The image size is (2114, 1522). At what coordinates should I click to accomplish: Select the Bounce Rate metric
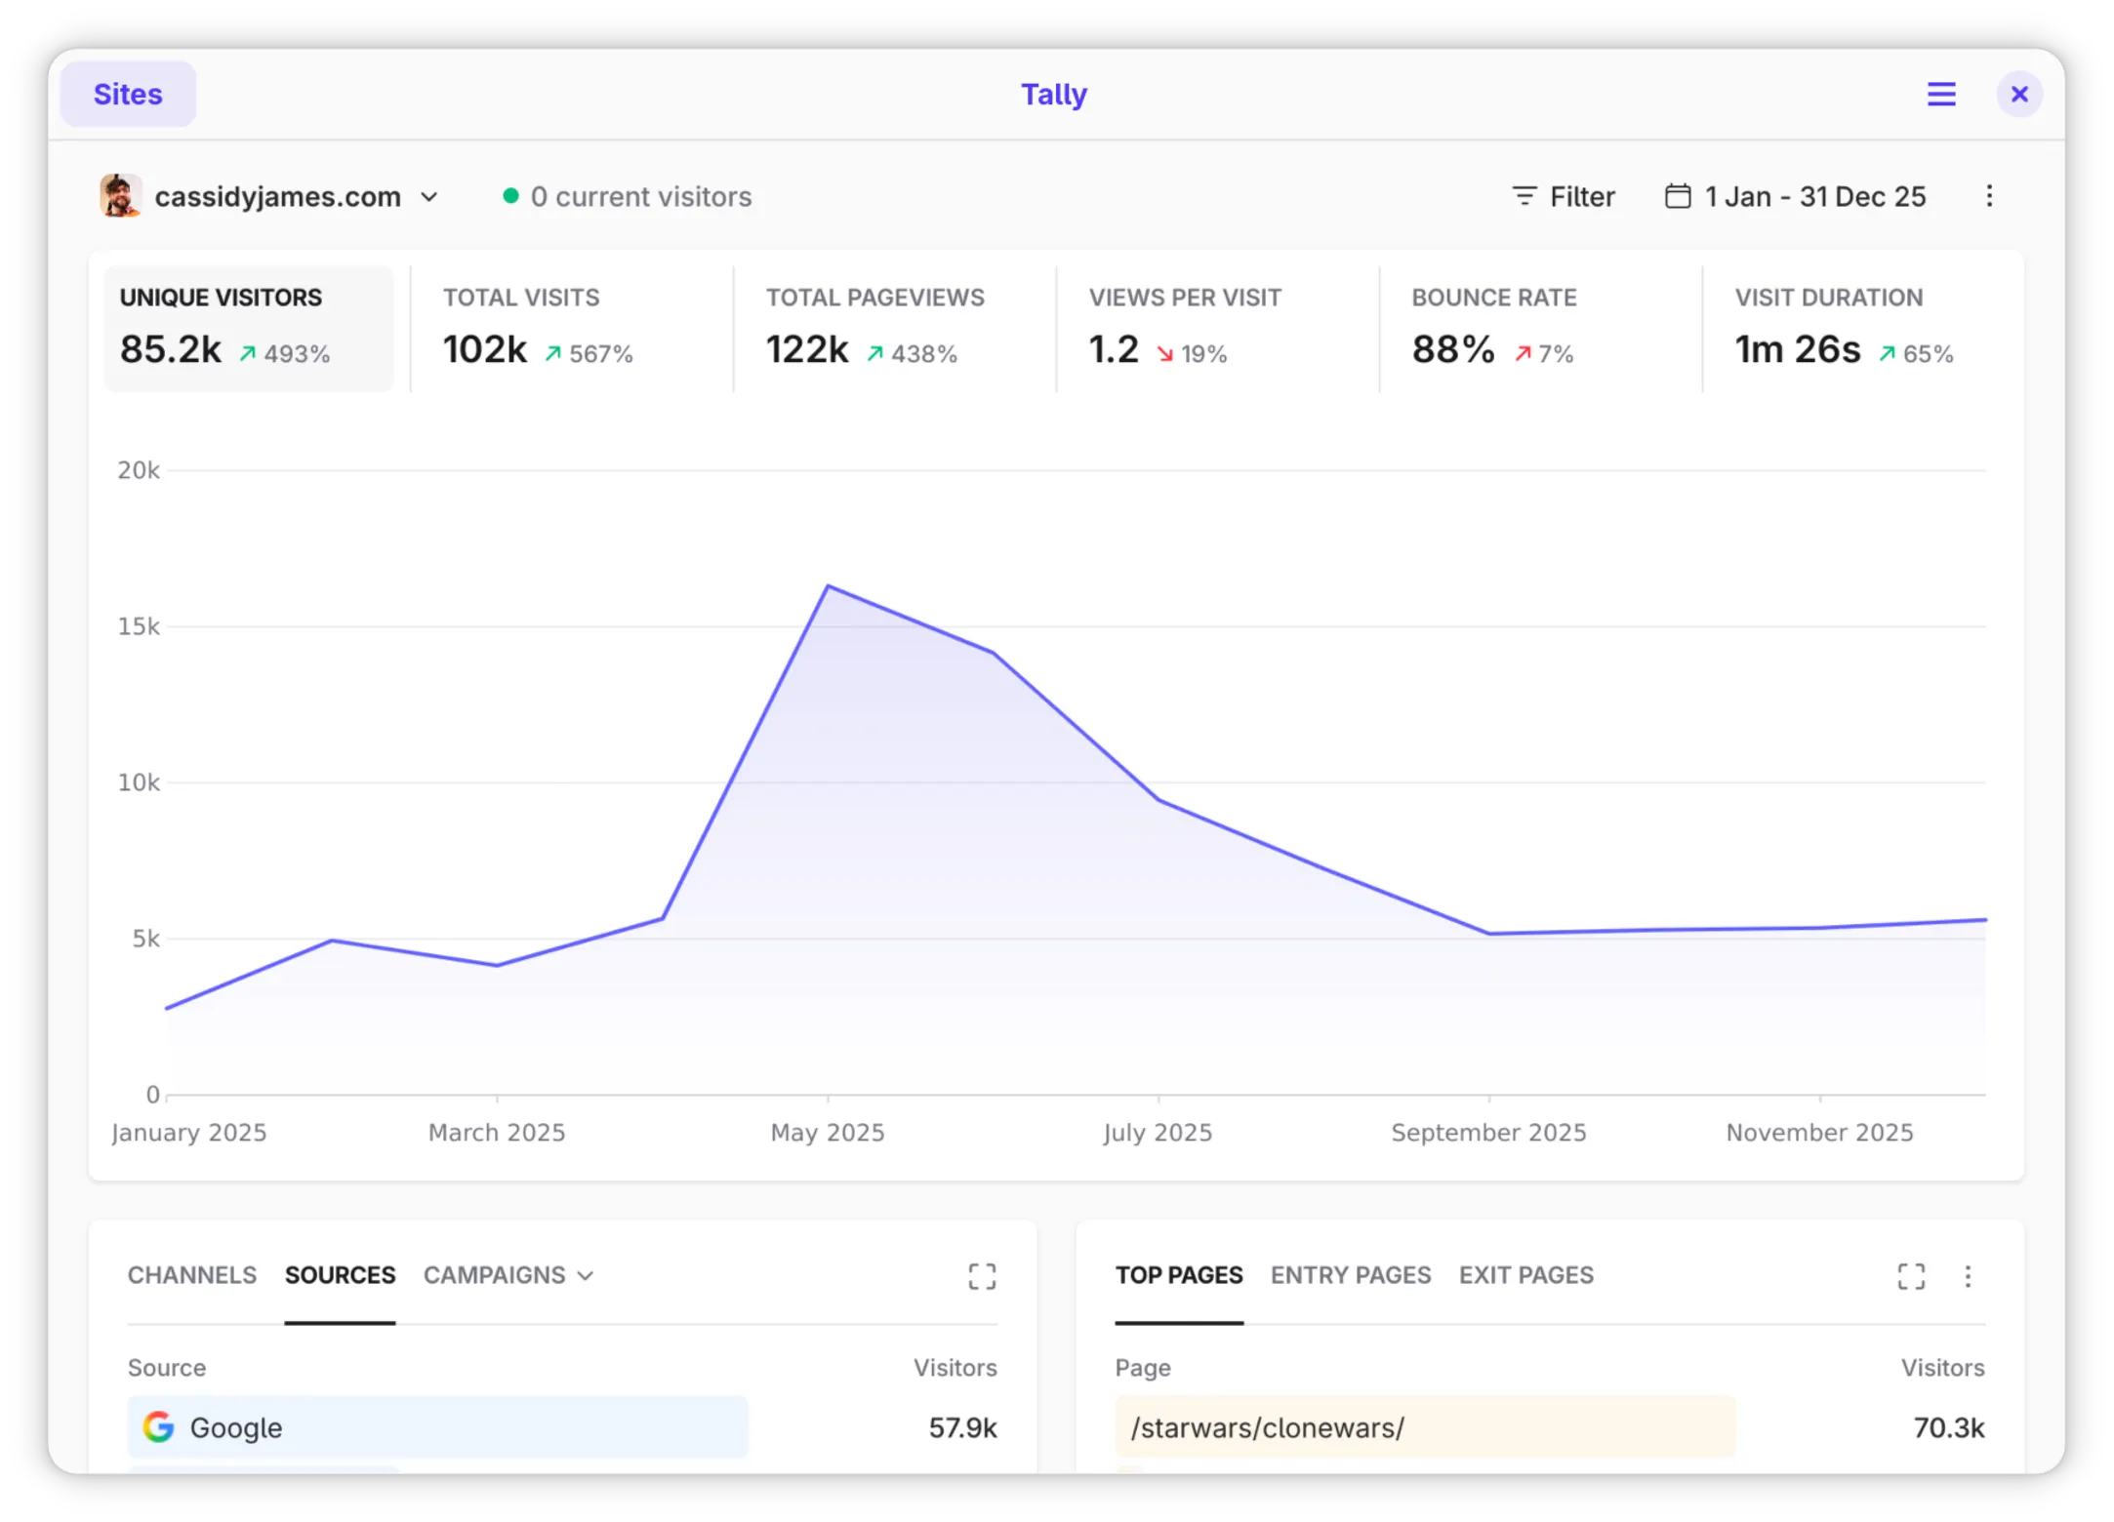click(x=1541, y=329)
